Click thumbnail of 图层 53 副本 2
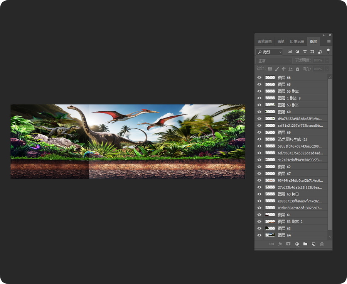The width and height of the screenshot is (347, 284). (270, 221)
